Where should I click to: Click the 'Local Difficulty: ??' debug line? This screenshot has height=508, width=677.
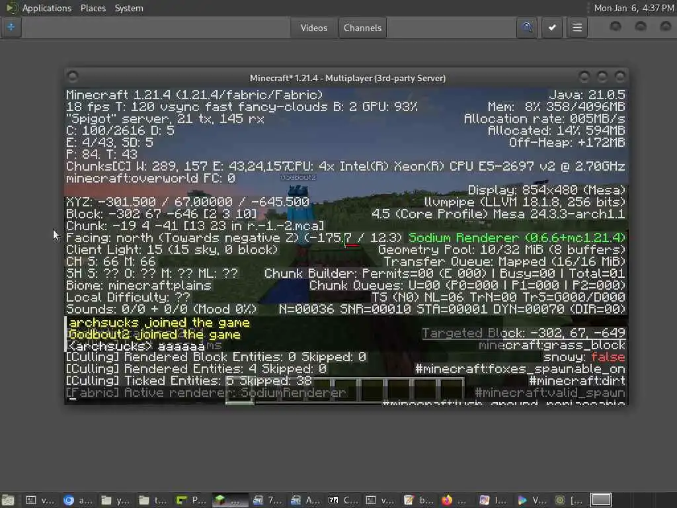point(128,298)
